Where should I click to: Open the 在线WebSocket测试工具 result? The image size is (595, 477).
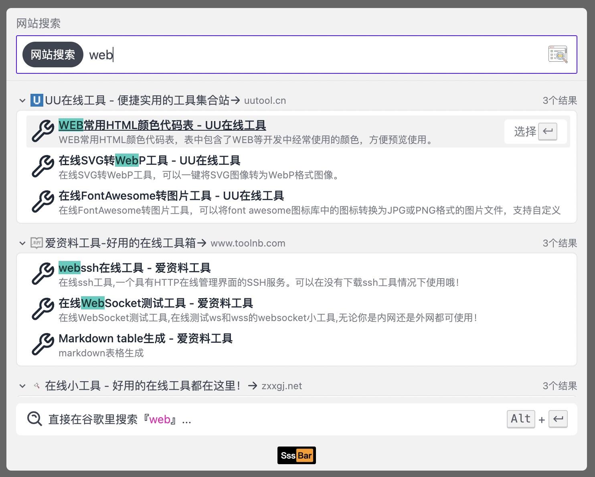click(156, 303)
